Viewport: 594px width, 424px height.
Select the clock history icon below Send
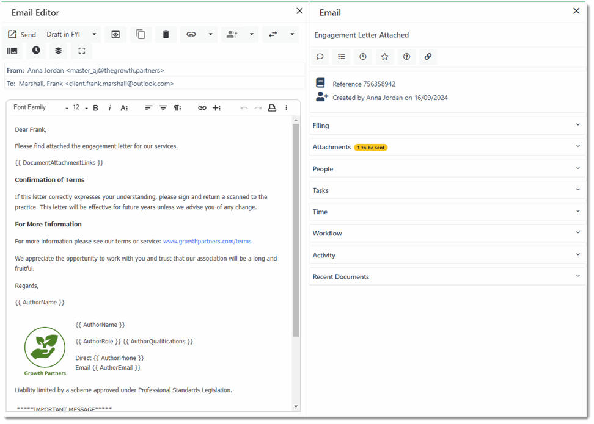click(x=36, y=51)
